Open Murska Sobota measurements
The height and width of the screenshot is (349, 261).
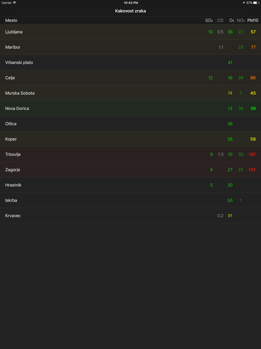point(130,93)
